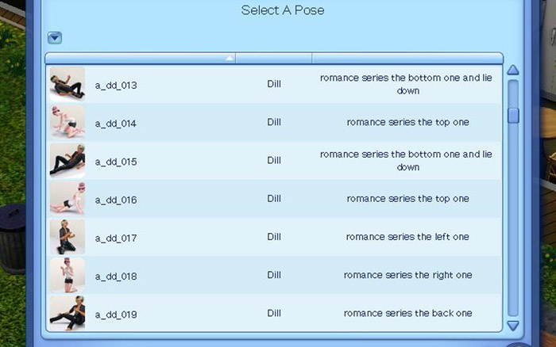This screenshot has width=556, height=347.
Task: Click the a_dd_016 'romance series the top one' description
Action: tap(407, 199)
